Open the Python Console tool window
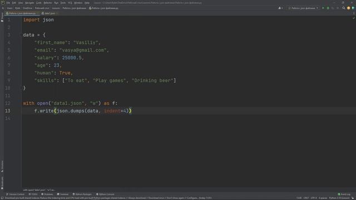This screenshot has width=356, height=200. coord(105,194)
